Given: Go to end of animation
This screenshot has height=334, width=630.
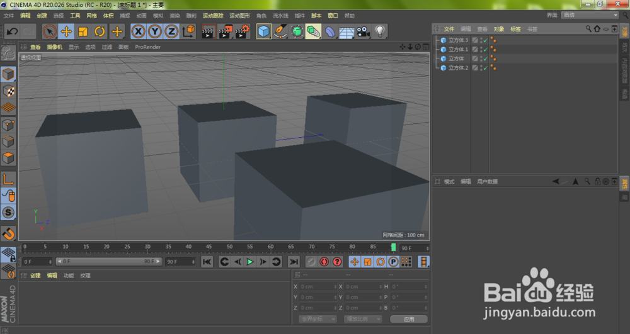Looking at the screenshot, I should (294, 262).
